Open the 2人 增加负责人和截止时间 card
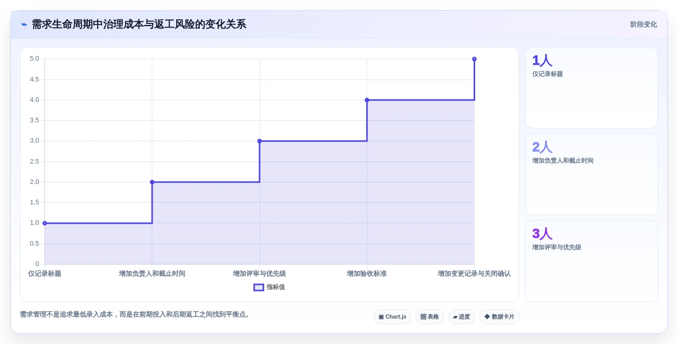The height and width of the screenshot is (344, 678). pyautogui.click(x=592, y=174)
